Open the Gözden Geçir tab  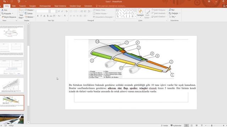tap(75, 6)
